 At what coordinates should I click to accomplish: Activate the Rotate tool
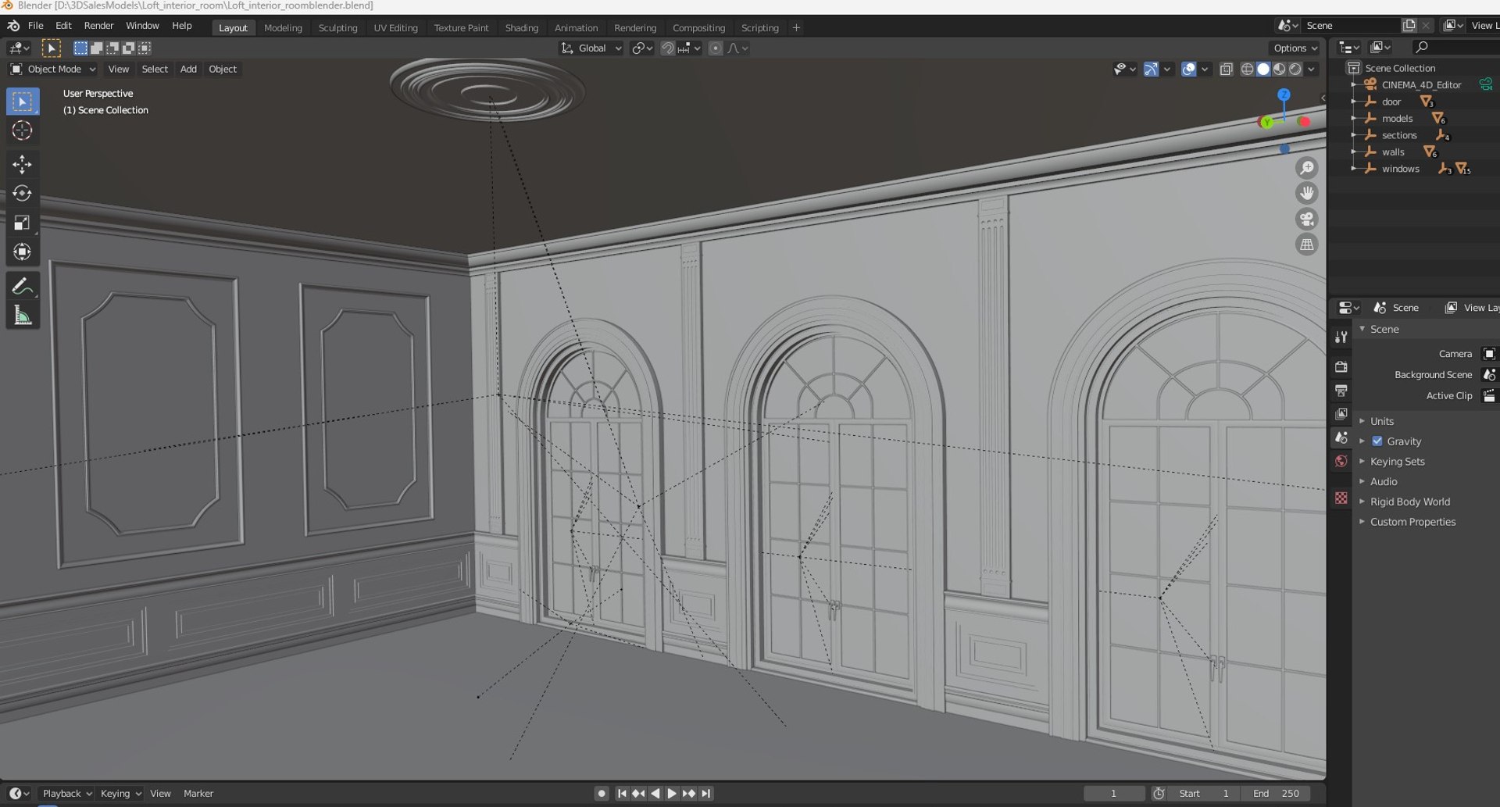point(22,193)
